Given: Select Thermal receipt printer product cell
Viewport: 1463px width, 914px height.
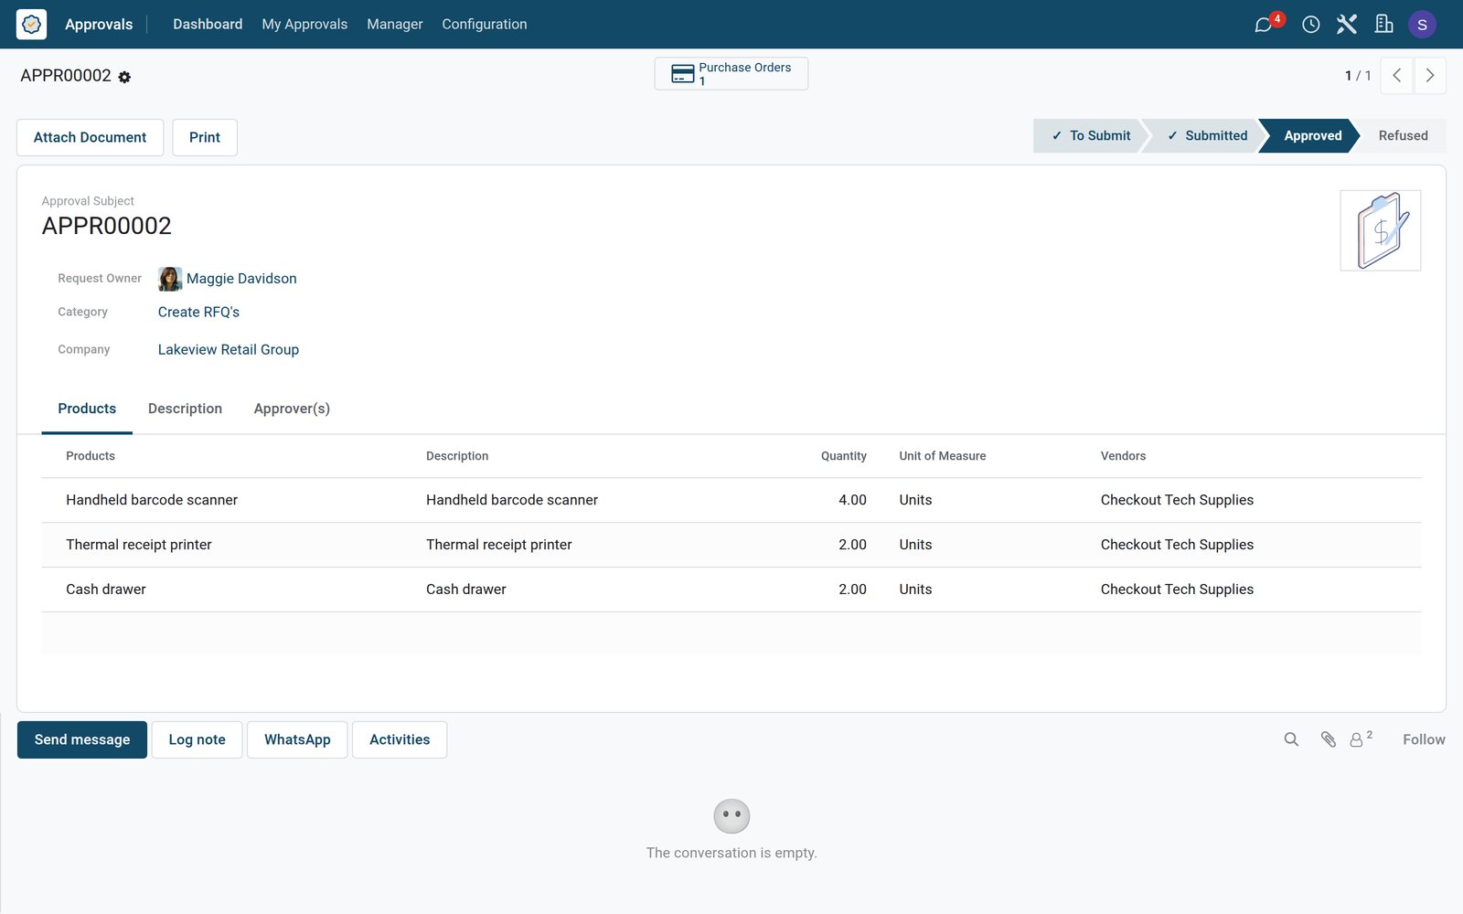Looking at the screenshot, I should pos(139,545).
